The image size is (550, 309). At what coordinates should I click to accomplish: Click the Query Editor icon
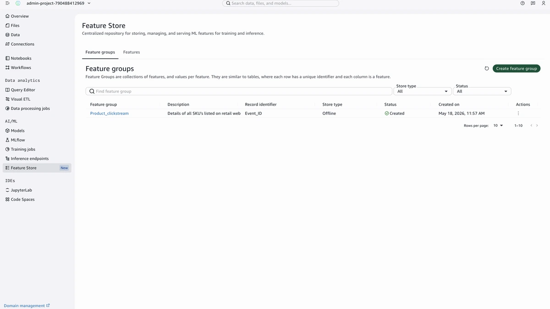click(x=7, y=90)
